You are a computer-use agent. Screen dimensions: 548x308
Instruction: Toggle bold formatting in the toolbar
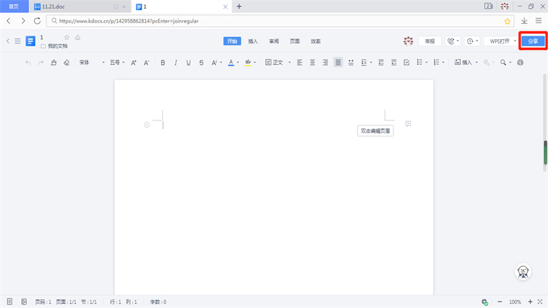(163, 62)
